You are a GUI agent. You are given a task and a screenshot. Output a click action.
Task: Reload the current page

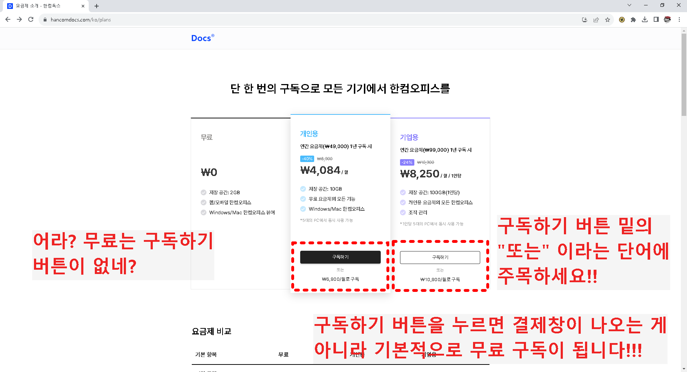tap(31, 20)
